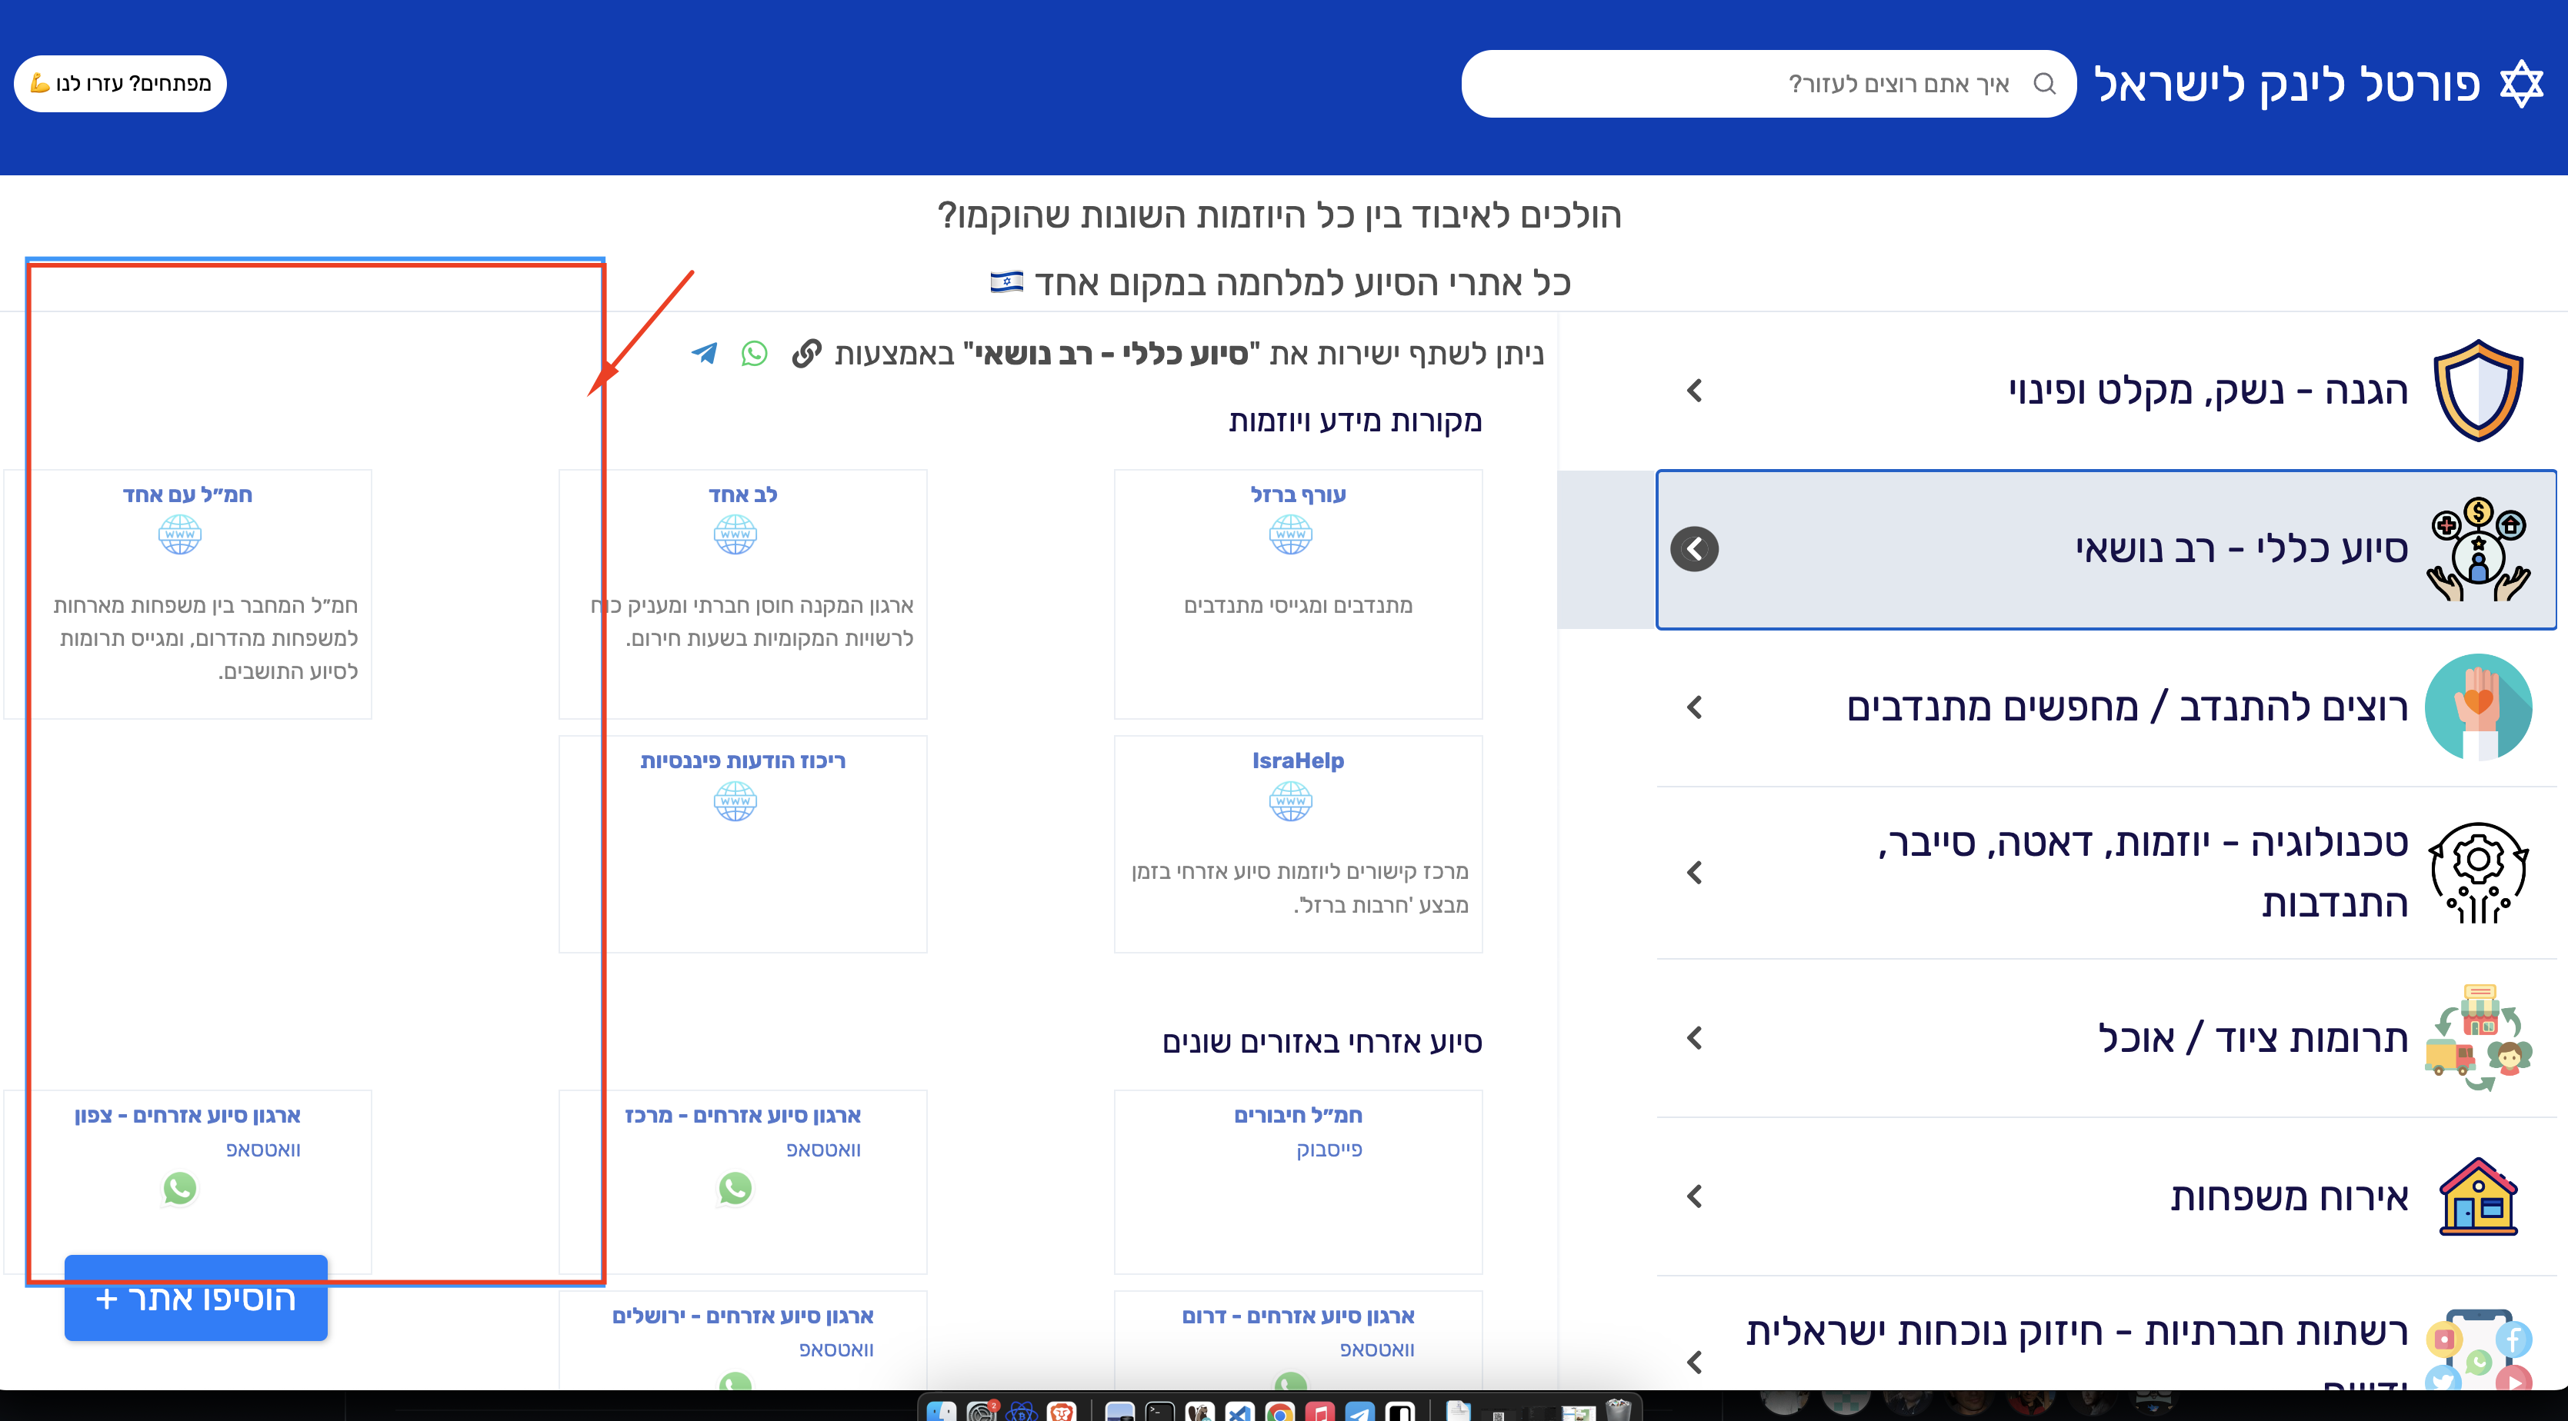Click the volunteering hand icon
The width and height of the screenshot is (2568, 1421).
[2480, 707]
